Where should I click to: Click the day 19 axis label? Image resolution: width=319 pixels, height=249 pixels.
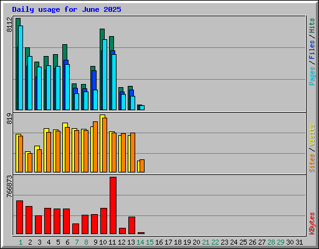point(187,242)
